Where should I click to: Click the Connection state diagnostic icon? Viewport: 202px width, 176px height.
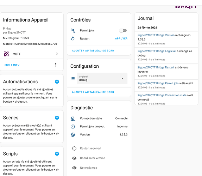tap(72, 119)
